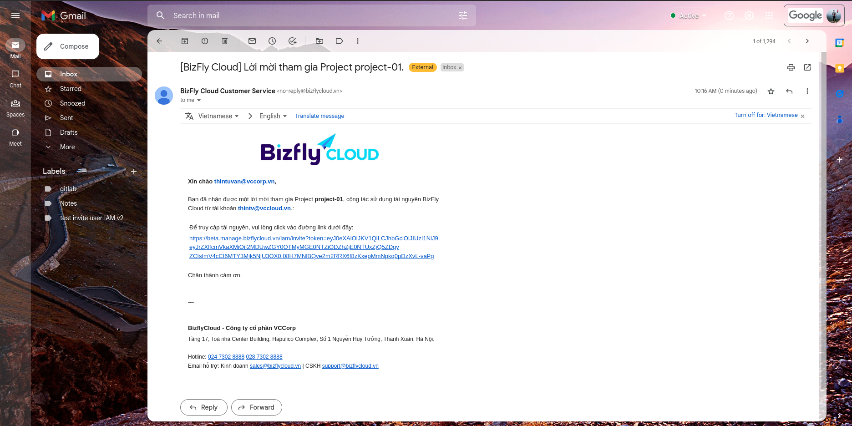The width and height of the screenshot is (852, 426).
Task: Delete the email with trash icon
Action: tap(225, 41)
